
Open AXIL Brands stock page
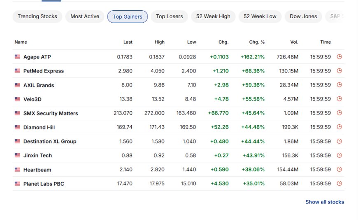[39, 85]
